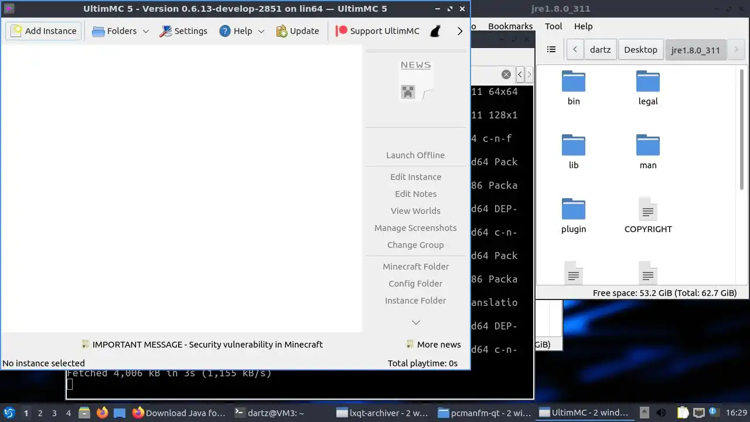Switch to lxqt-archiver in the taskbar
This screenshot has width=750, height=422.
coord(383,413)
